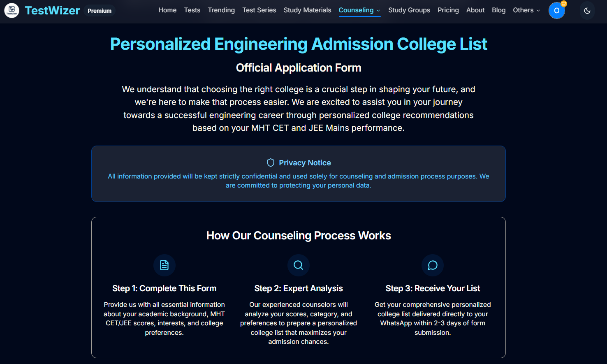Image resolution: width=607 pixels, height=364 pixels.
Task: Click the magnifying glass icon for Expert Analysis
Action: coord(298,265)
